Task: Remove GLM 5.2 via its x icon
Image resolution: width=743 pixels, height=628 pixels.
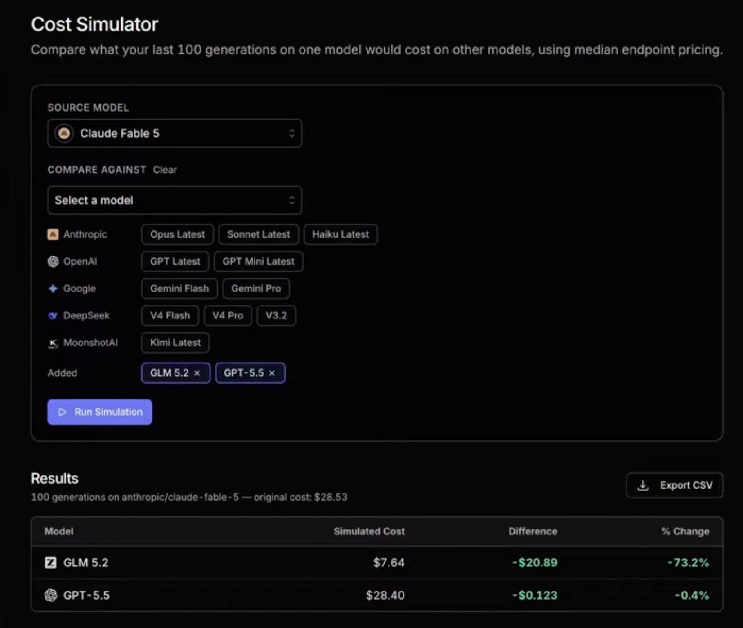Action: pyautogui.click(x=197, y=373)
